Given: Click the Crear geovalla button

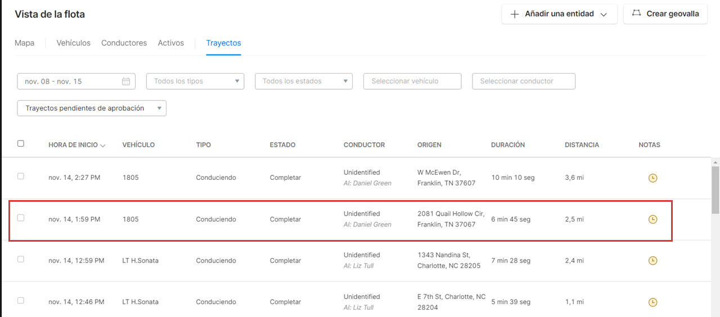Looking at the screenshot, I should tap(665, 14).
